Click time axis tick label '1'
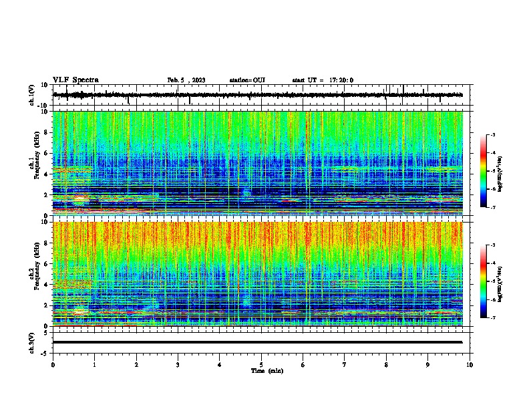529x409 pixels. point(94,365)
